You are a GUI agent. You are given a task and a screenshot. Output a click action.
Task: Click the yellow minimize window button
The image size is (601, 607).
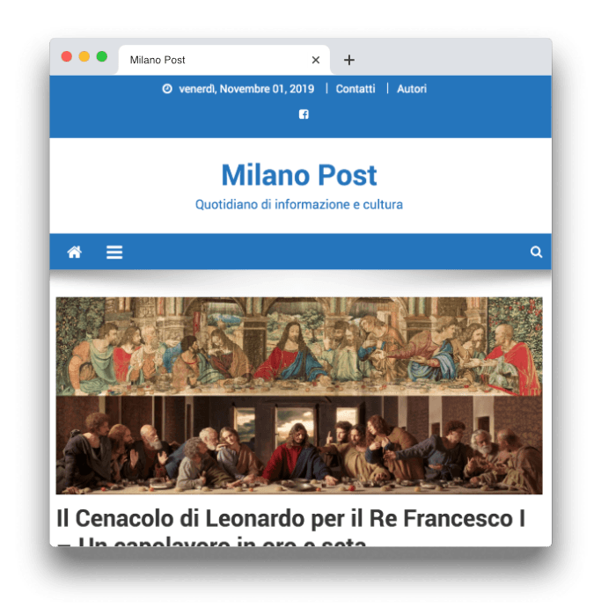84,56
